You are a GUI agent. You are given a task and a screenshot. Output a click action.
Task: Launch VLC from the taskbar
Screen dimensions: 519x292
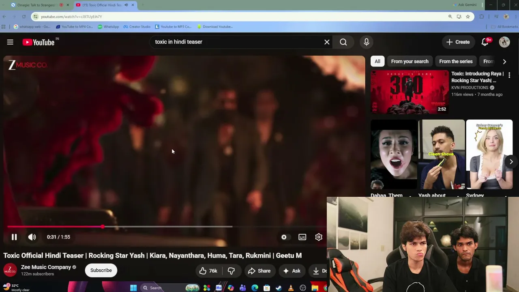(291, 288)
